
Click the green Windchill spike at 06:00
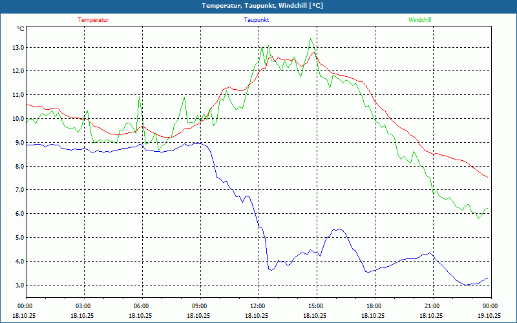click(x=139, y=98)
